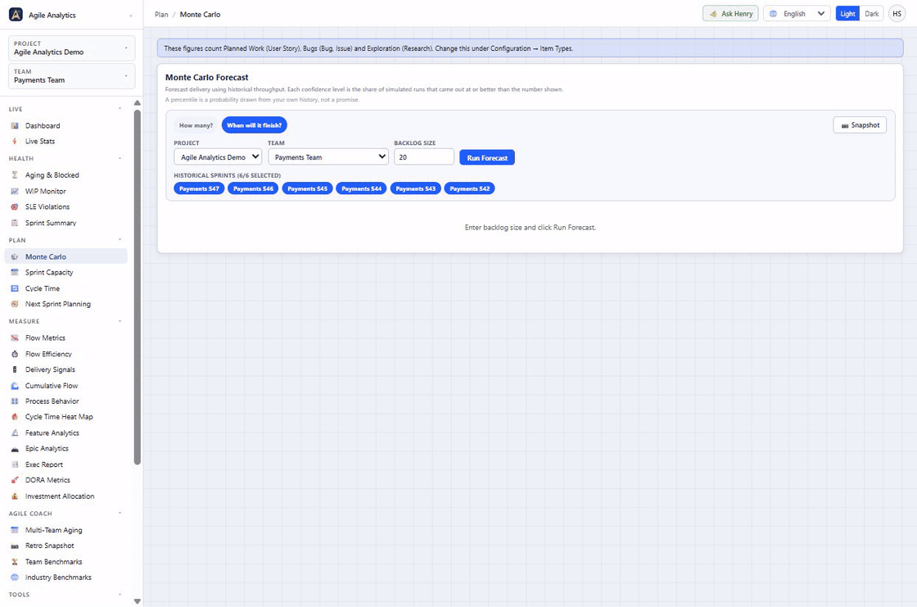Click the Cycle Time Heat Map icon
This screenshot has height=607, width=917.
click(x=15, y=417)
